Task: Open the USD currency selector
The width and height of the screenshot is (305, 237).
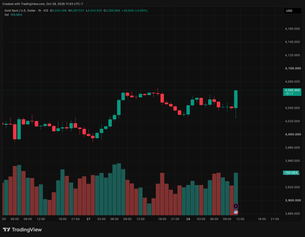Action: pyautogui.click(x=293, y=11)
